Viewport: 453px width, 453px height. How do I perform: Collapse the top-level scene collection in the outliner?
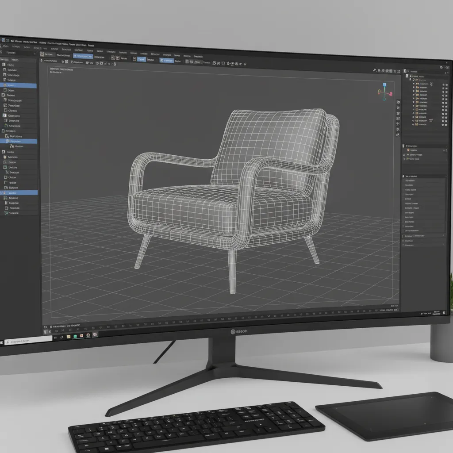coord(407,76)
